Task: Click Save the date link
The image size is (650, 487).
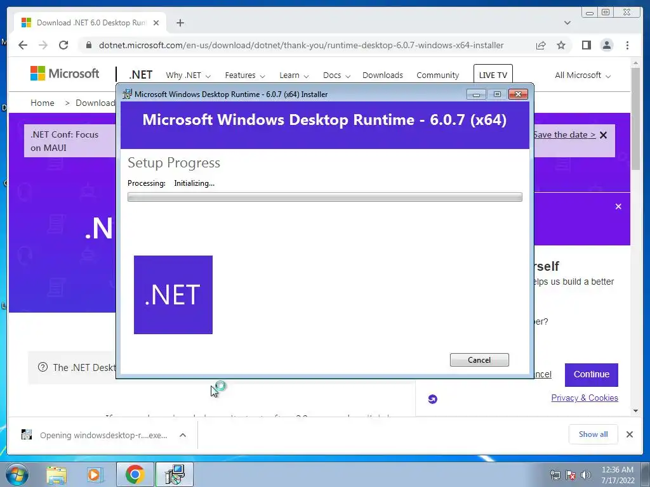Action: (564, 134)
